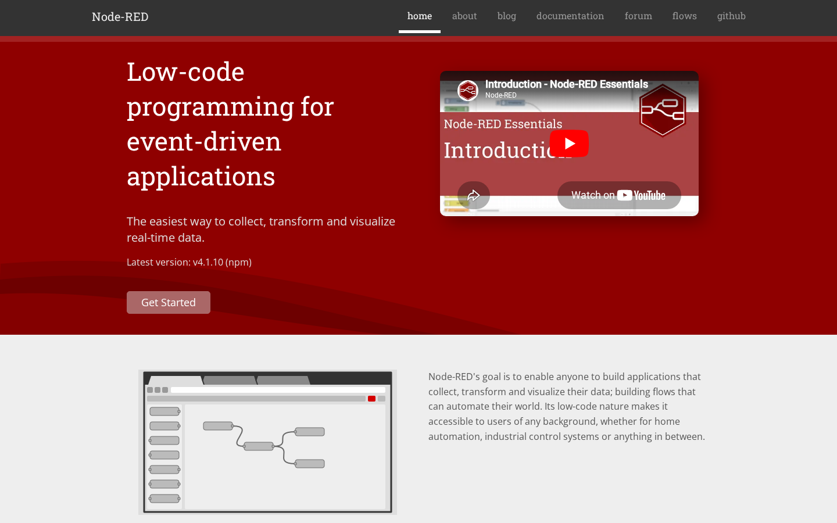Visit the forum from the nav bar
The image size is (837, 523).
pyautogui.click(x=638, y=16)
